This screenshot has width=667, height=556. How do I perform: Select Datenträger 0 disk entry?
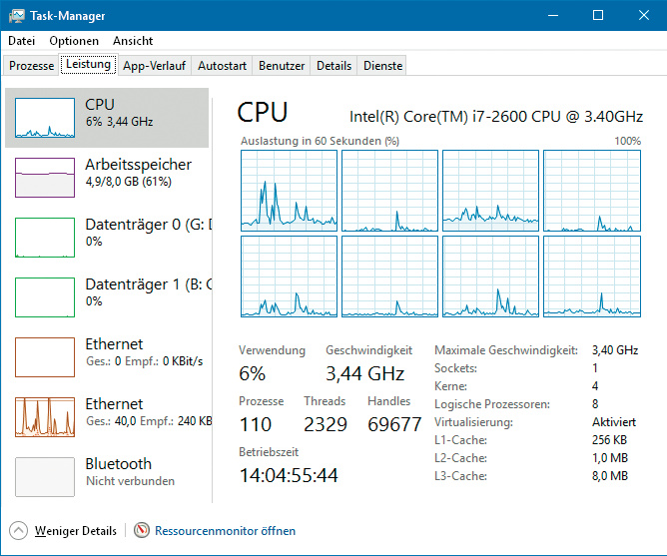110,232
